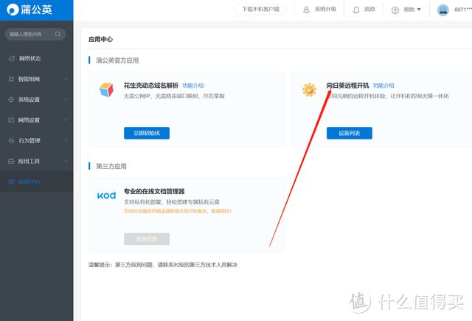This screenshot has width=472, height=321.
Task: Expand the 网络设置 chevron
Action: click(x=66, y=120)
